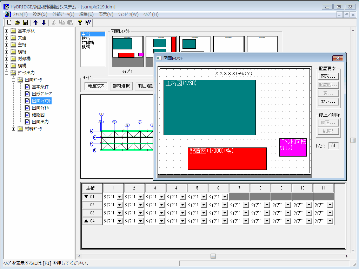The height and width of the screenshot is (269, 359).
Task: Expand the 材料データ tree folder
Action: pos(14,129)
